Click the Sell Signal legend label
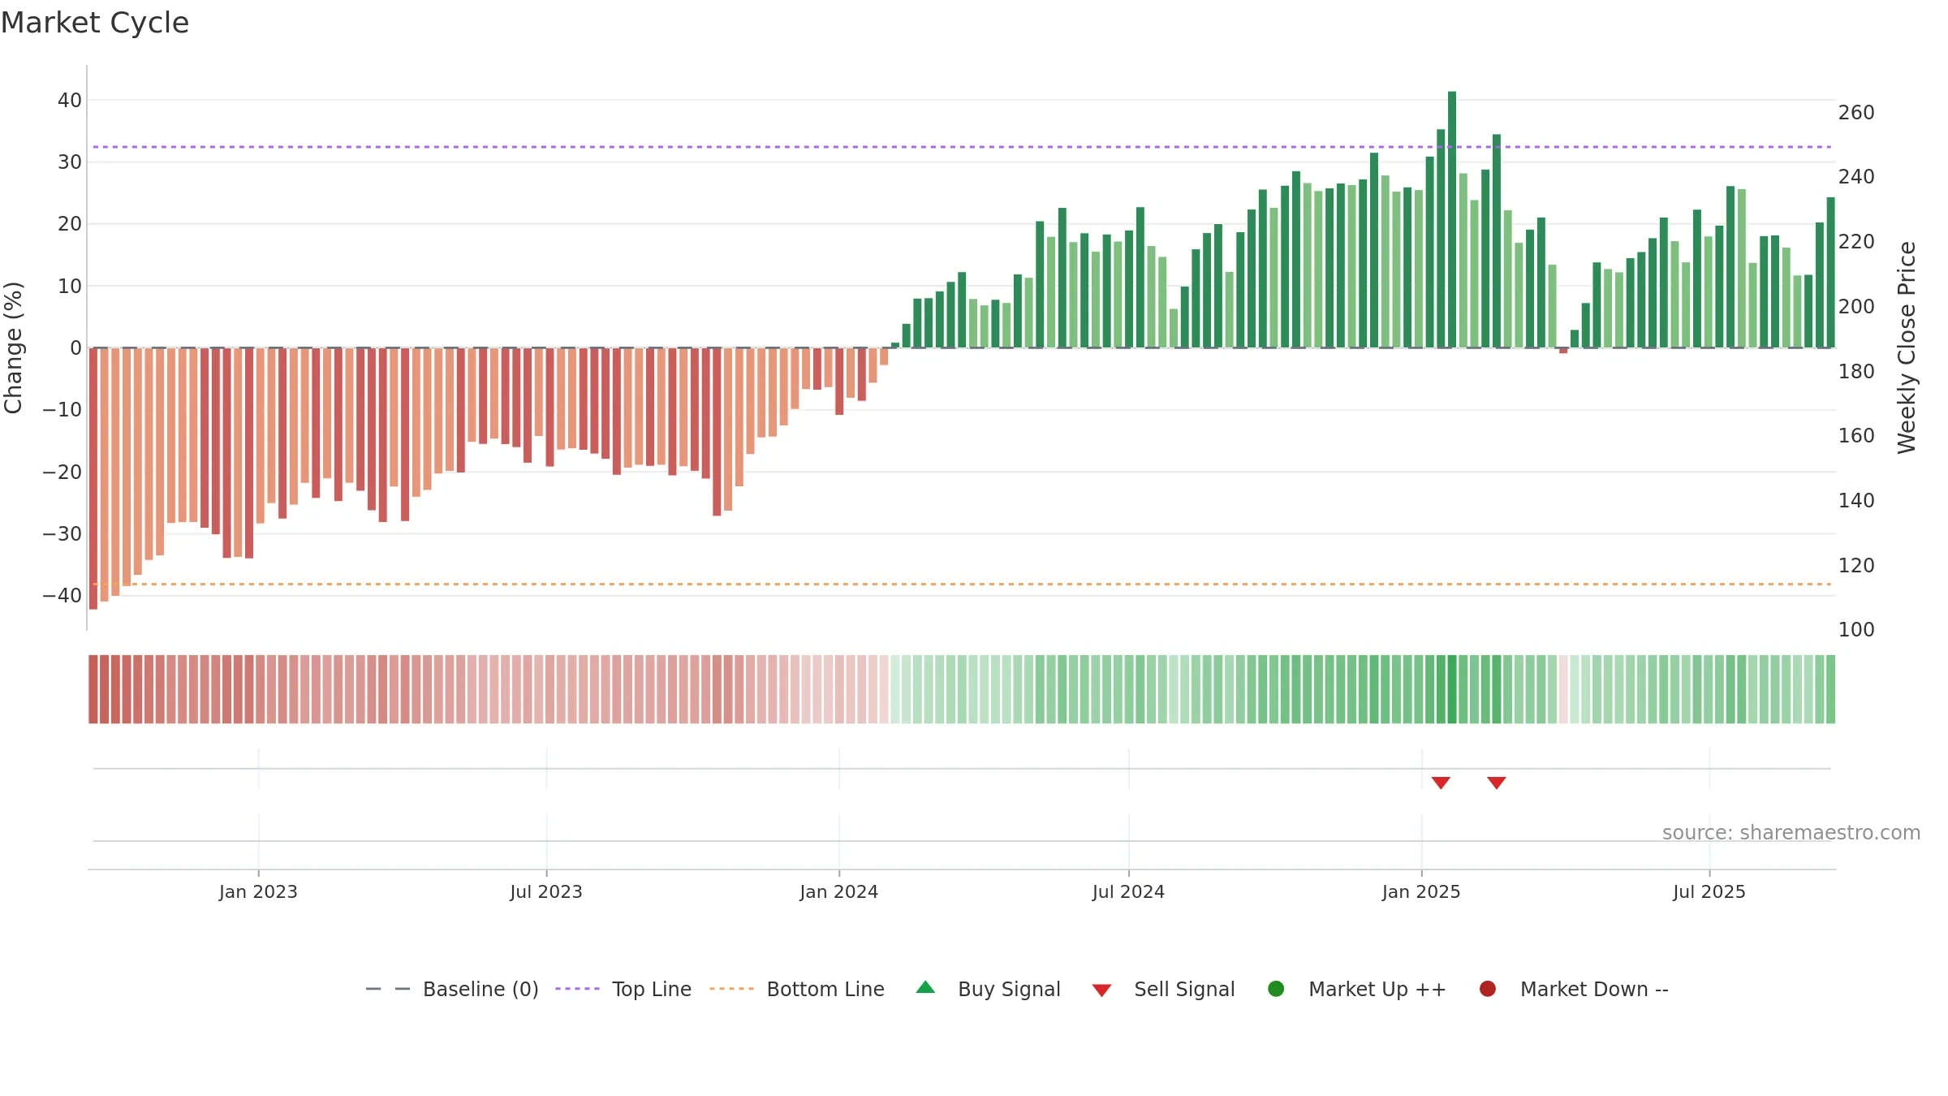 (x=1184, y=989)
